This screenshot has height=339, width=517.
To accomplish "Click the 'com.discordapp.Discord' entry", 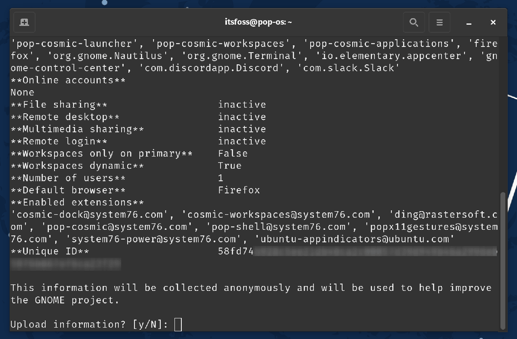I will (211, 68).
